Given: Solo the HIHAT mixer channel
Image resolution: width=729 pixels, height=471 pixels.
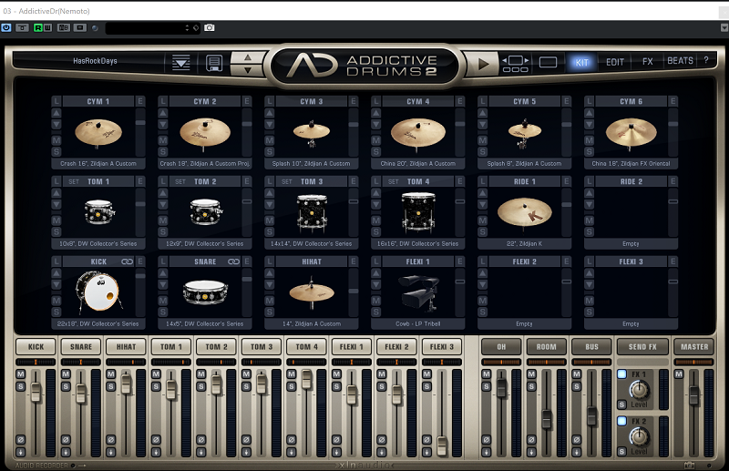Looking at the screenshot, I should point(110,386).
